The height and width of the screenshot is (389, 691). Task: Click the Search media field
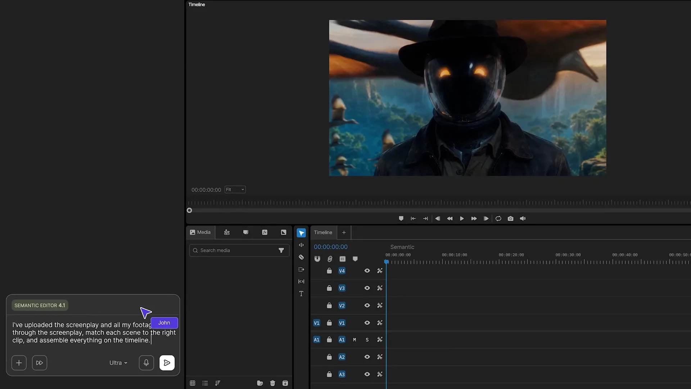pos(239,250)
